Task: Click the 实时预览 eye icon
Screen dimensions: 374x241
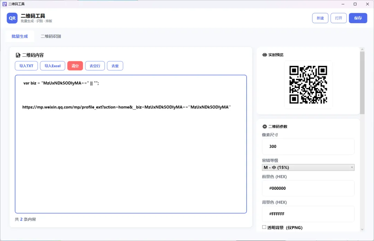Action: pyautogui.click(x=265, y=55)
